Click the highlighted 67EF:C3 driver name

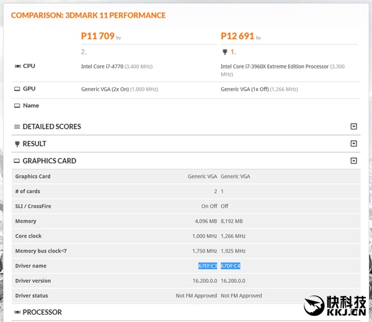[208, 266]
